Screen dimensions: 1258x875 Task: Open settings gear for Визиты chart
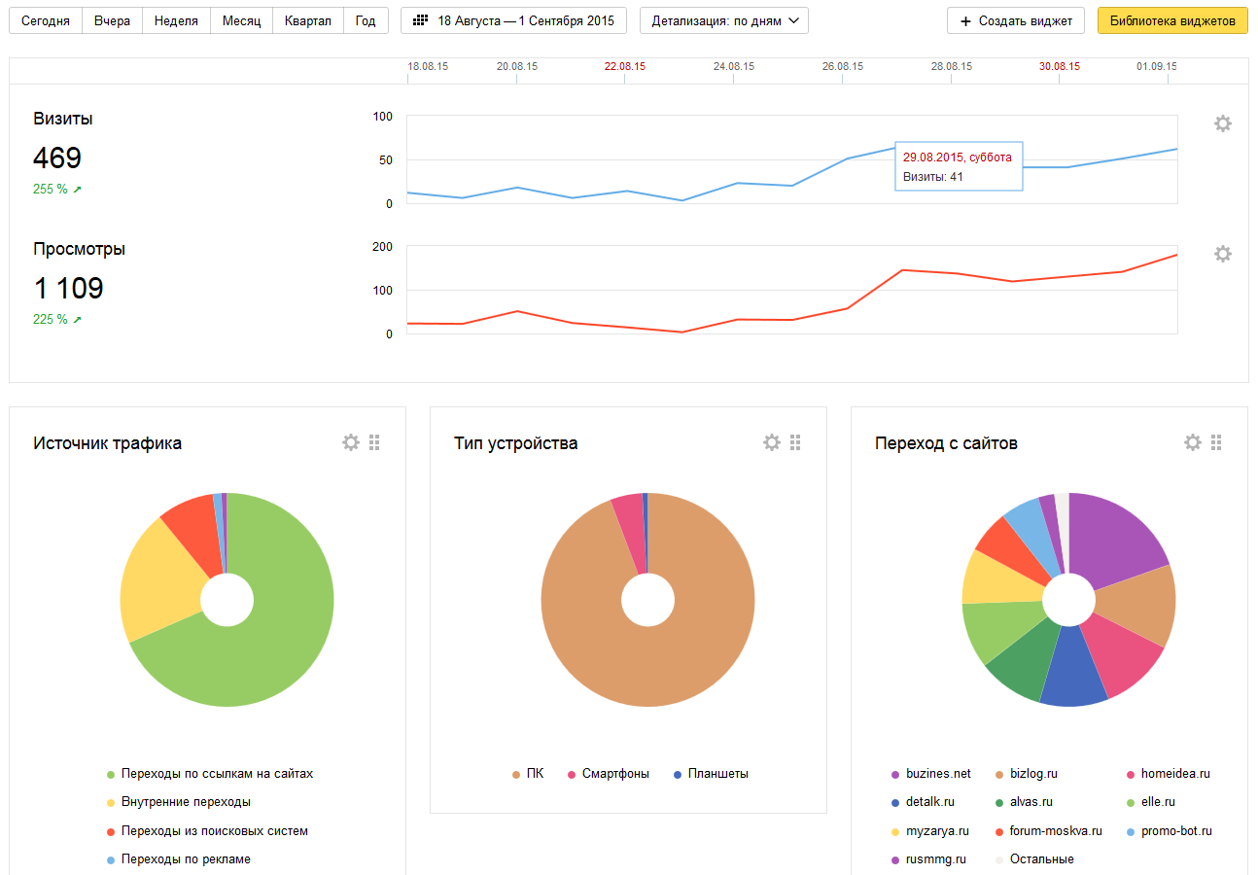tap(1222, 123)
